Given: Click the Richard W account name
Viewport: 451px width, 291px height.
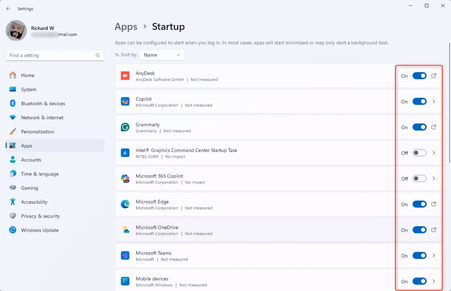Looking at the screenshot, I should [x=43, y=28].
